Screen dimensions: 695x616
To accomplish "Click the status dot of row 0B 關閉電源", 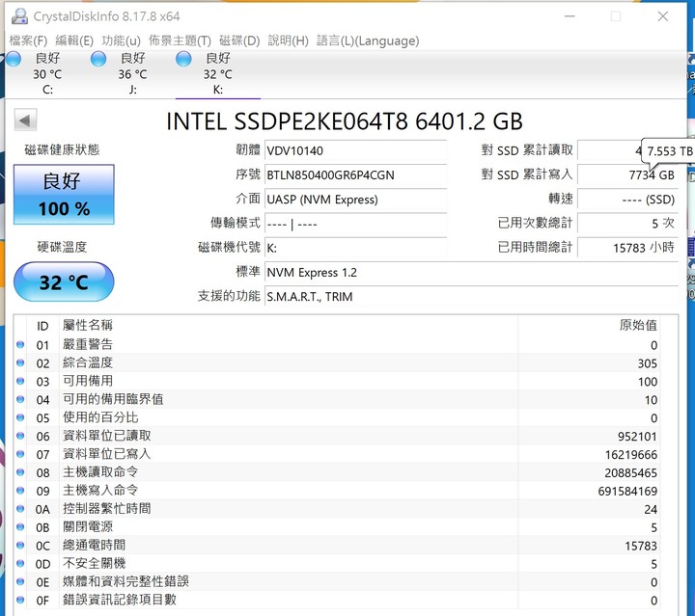I will coord(20,526).
